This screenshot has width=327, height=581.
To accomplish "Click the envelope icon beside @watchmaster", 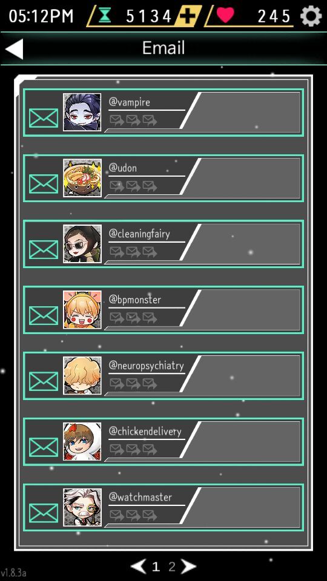I will [44, 513].
